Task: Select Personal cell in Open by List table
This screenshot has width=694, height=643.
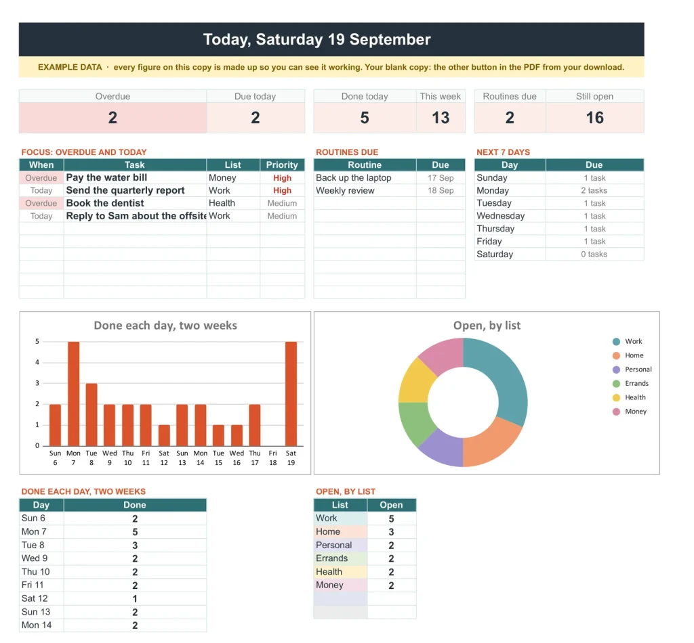Action: (x=340, y=546)
